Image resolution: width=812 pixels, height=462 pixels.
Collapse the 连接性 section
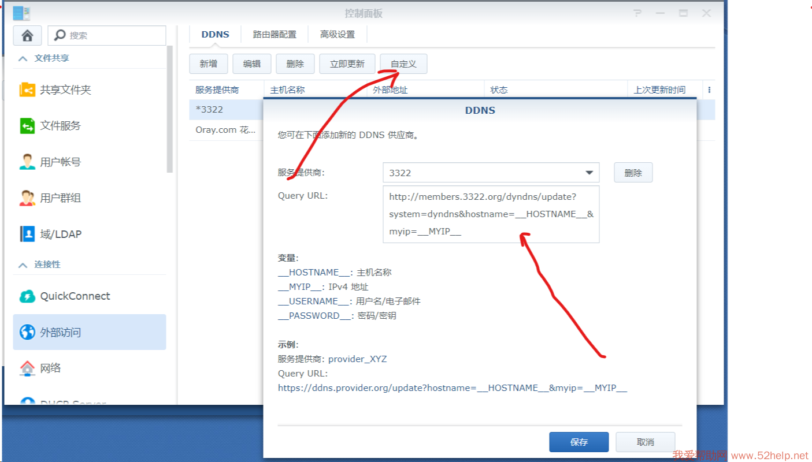pyautogui.click(x=23, y=264)
